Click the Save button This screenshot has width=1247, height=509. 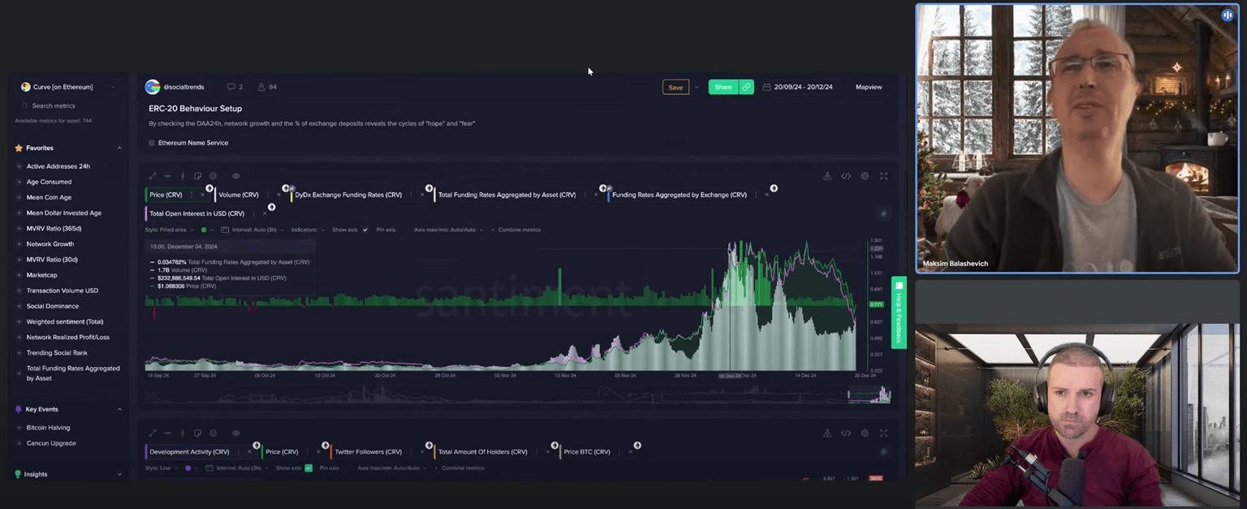click(675, 87)
